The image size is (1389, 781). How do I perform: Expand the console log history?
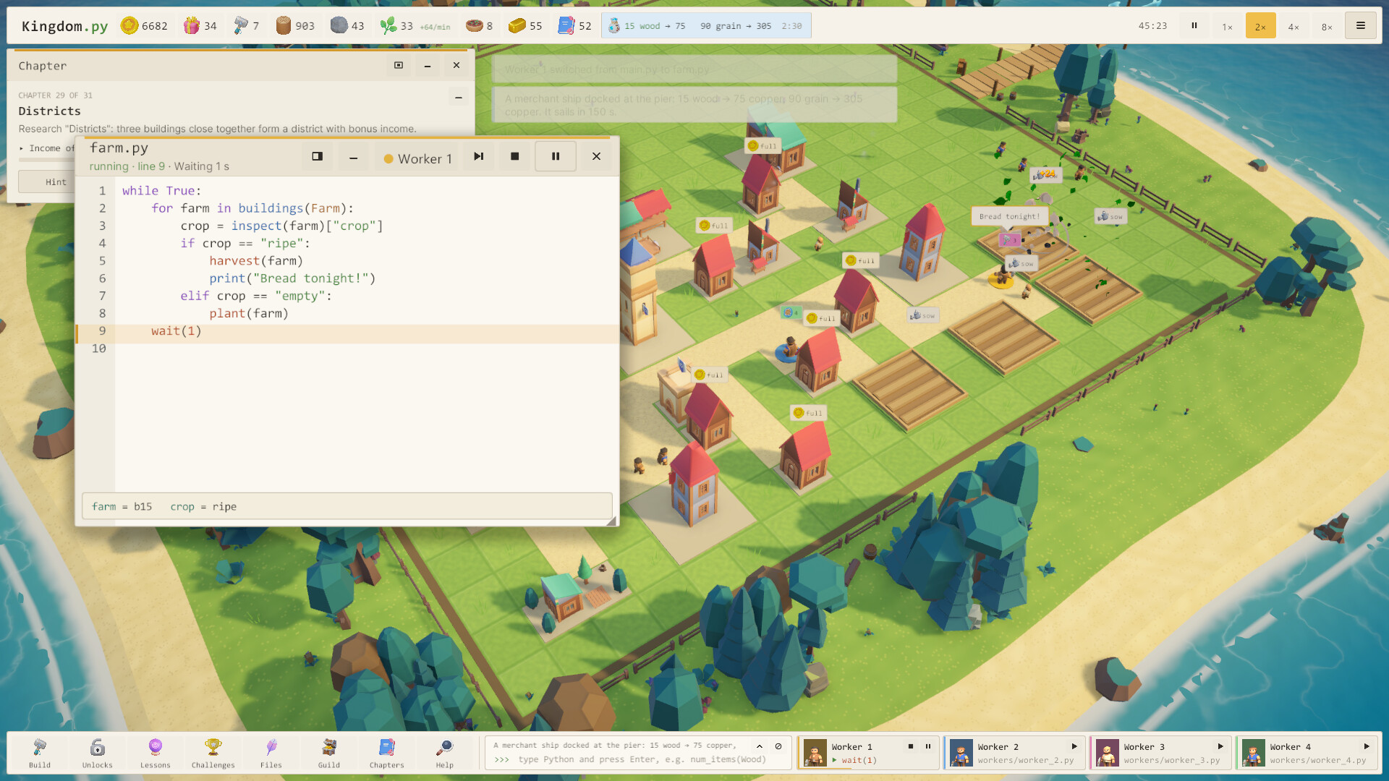pos(760,746)
